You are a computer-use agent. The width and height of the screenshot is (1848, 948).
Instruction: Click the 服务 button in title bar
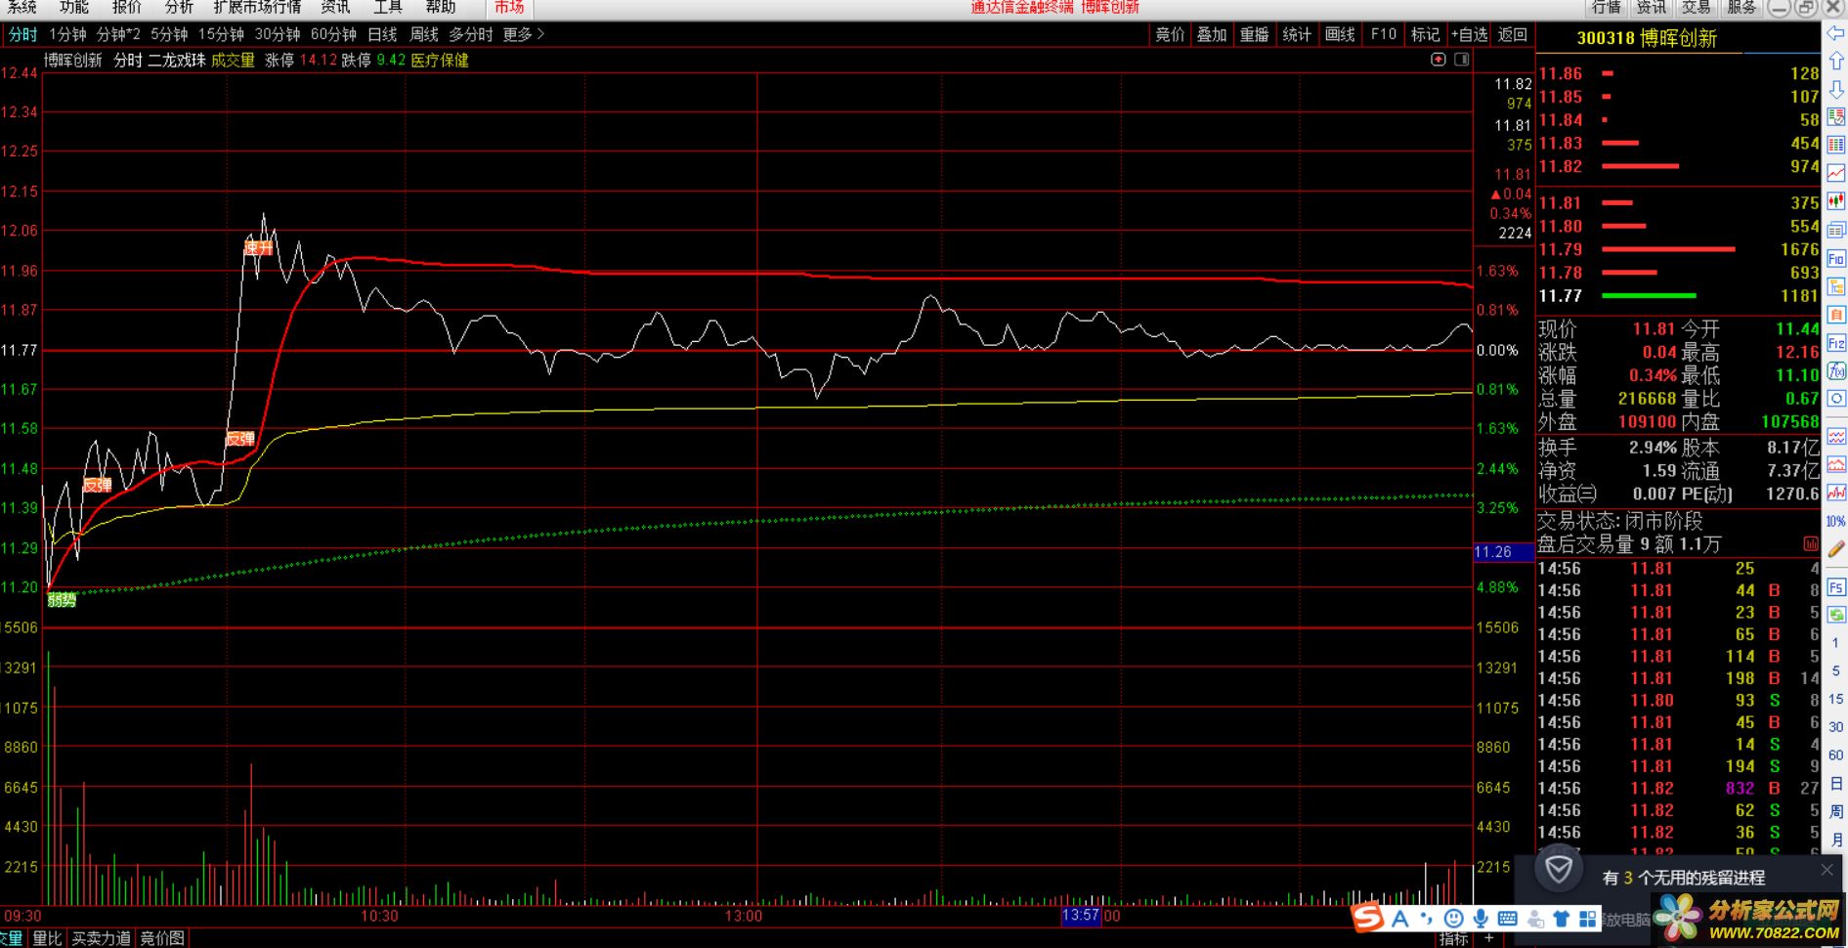coord(1741,7)
